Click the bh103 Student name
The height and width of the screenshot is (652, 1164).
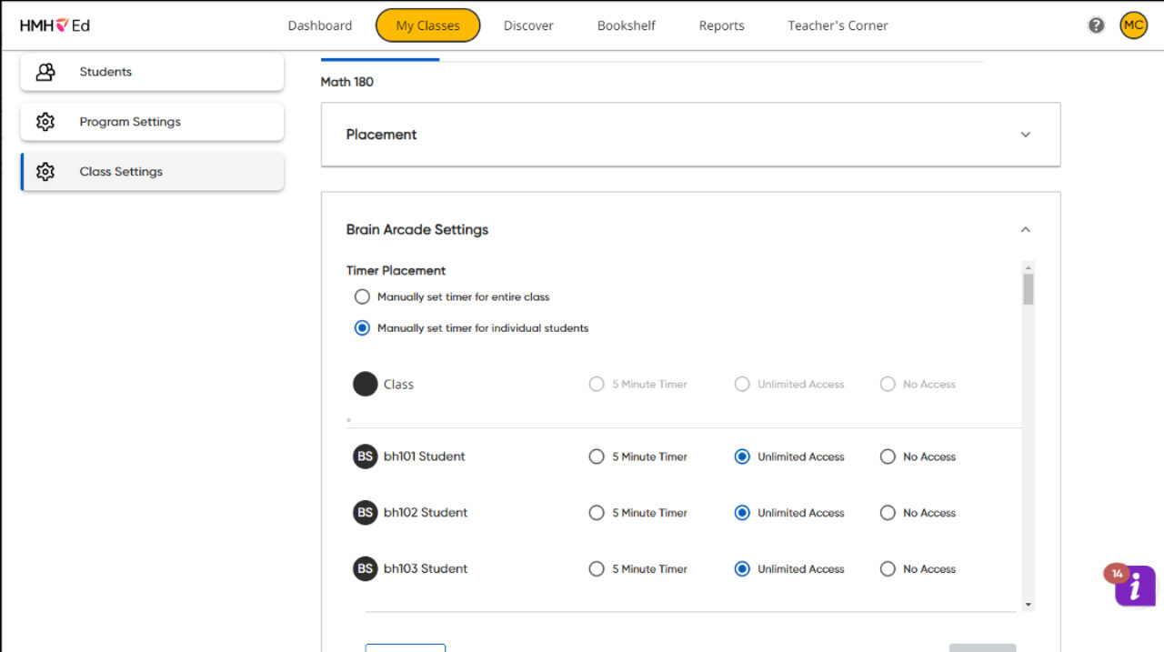[x=426, y=569]
